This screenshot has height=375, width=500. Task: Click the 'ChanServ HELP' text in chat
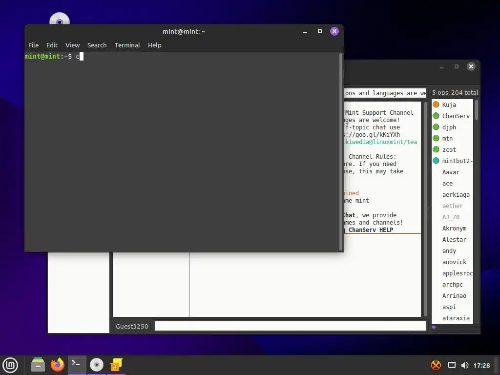coord(371,230)
